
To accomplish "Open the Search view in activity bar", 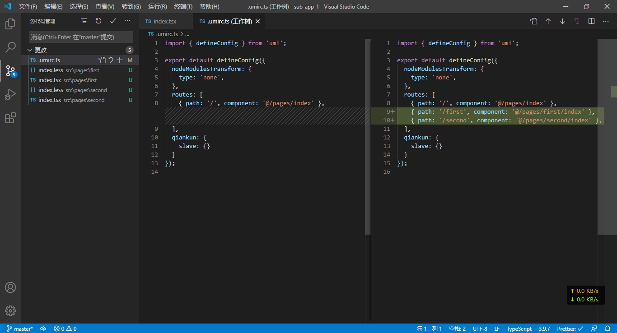I will click(x=10, y=47).
